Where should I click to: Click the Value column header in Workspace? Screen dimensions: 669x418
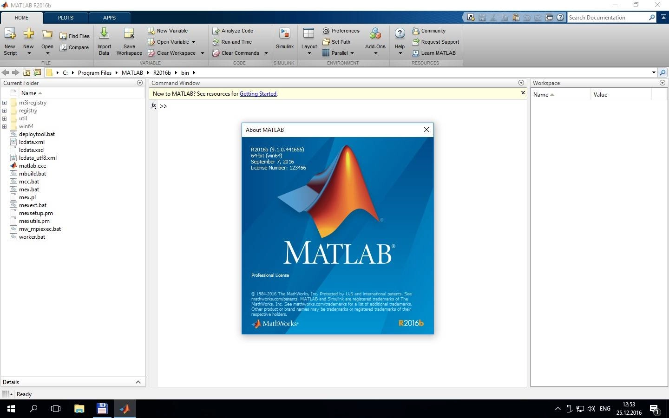(x=621, y=94)
